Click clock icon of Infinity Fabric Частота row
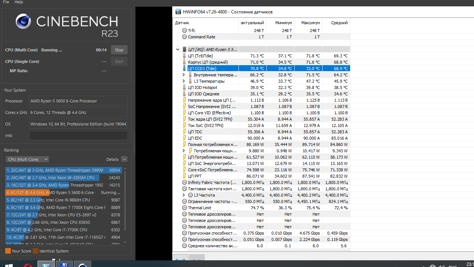474x267 pixels. [x=185, y=182]
